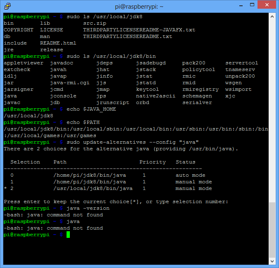
Task: Click the 'echo $PATH' command text
Action: tap(83, 123)
